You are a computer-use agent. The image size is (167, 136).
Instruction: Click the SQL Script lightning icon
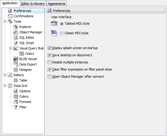16,43
